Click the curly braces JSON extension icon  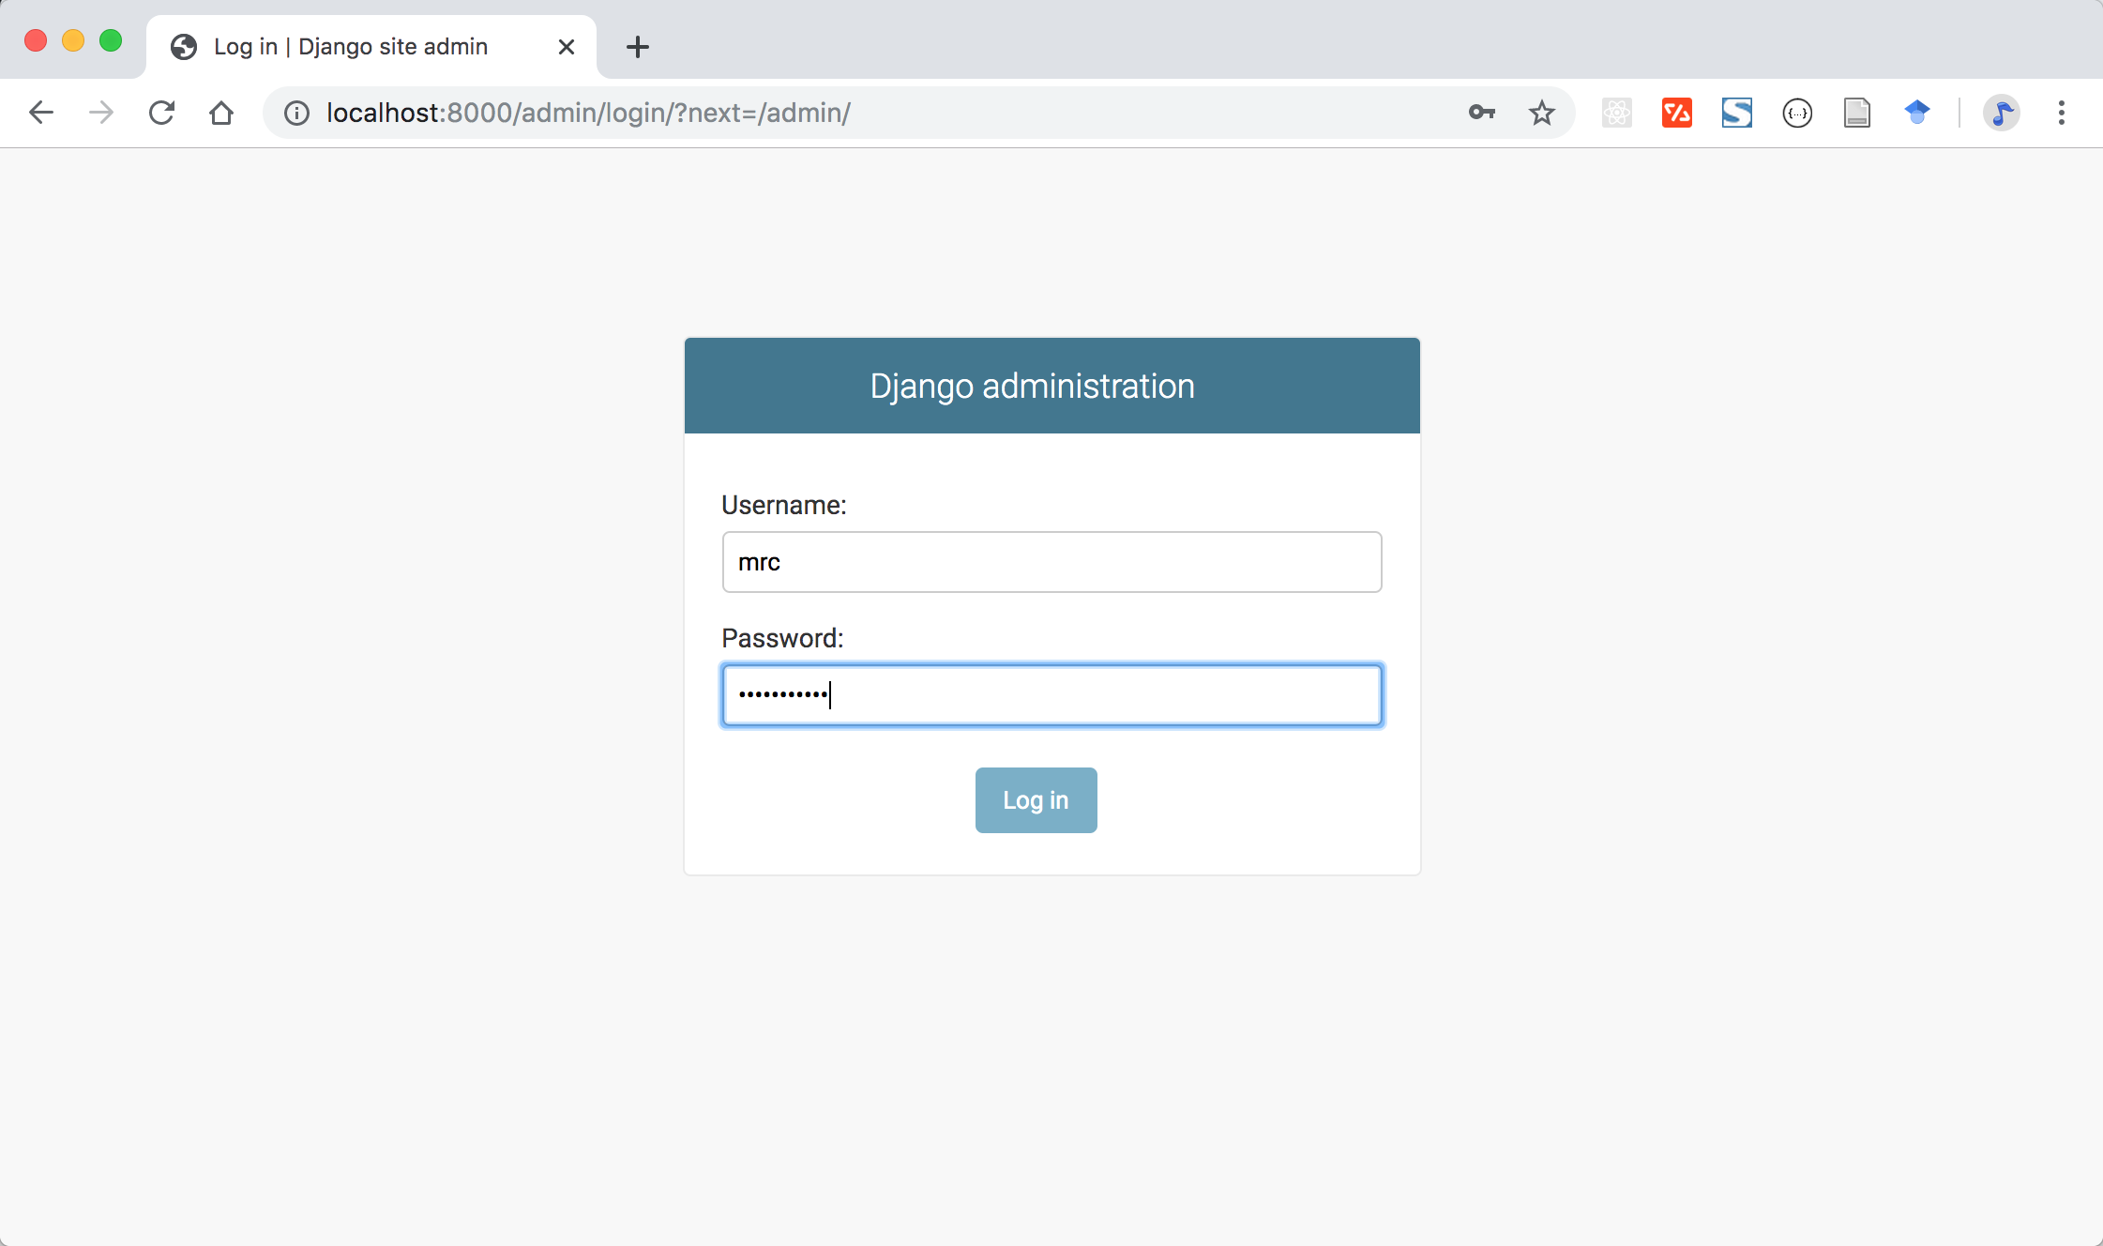1796,113
